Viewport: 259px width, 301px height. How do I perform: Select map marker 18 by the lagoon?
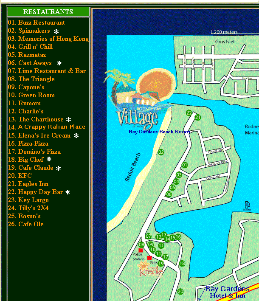tap(182, 264)
